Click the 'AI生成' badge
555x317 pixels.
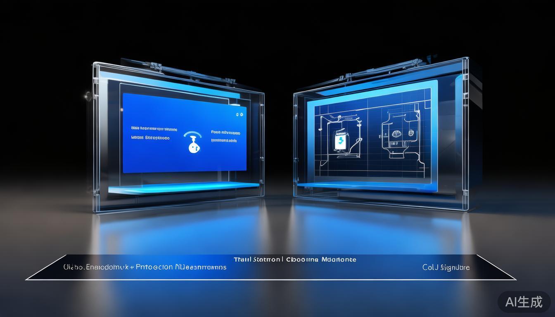(x=524, y=302)
